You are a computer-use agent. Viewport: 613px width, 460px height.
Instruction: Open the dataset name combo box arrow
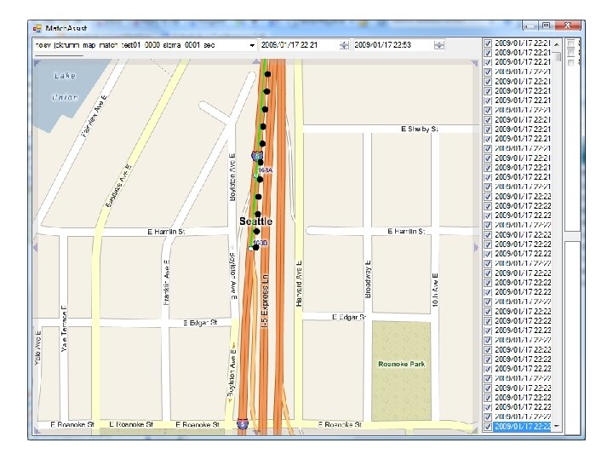point(252,45)
